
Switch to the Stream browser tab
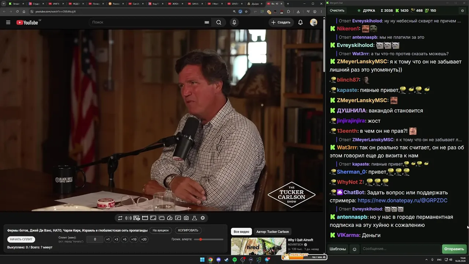(16, 4)
